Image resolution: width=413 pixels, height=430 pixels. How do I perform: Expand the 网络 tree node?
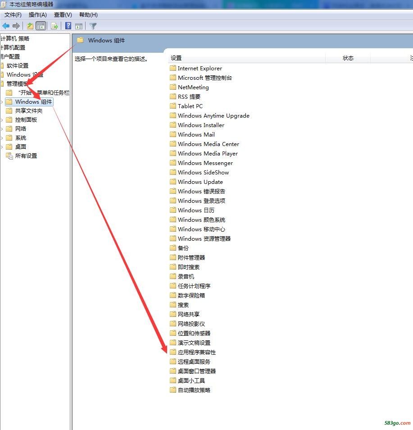[2, 129]
